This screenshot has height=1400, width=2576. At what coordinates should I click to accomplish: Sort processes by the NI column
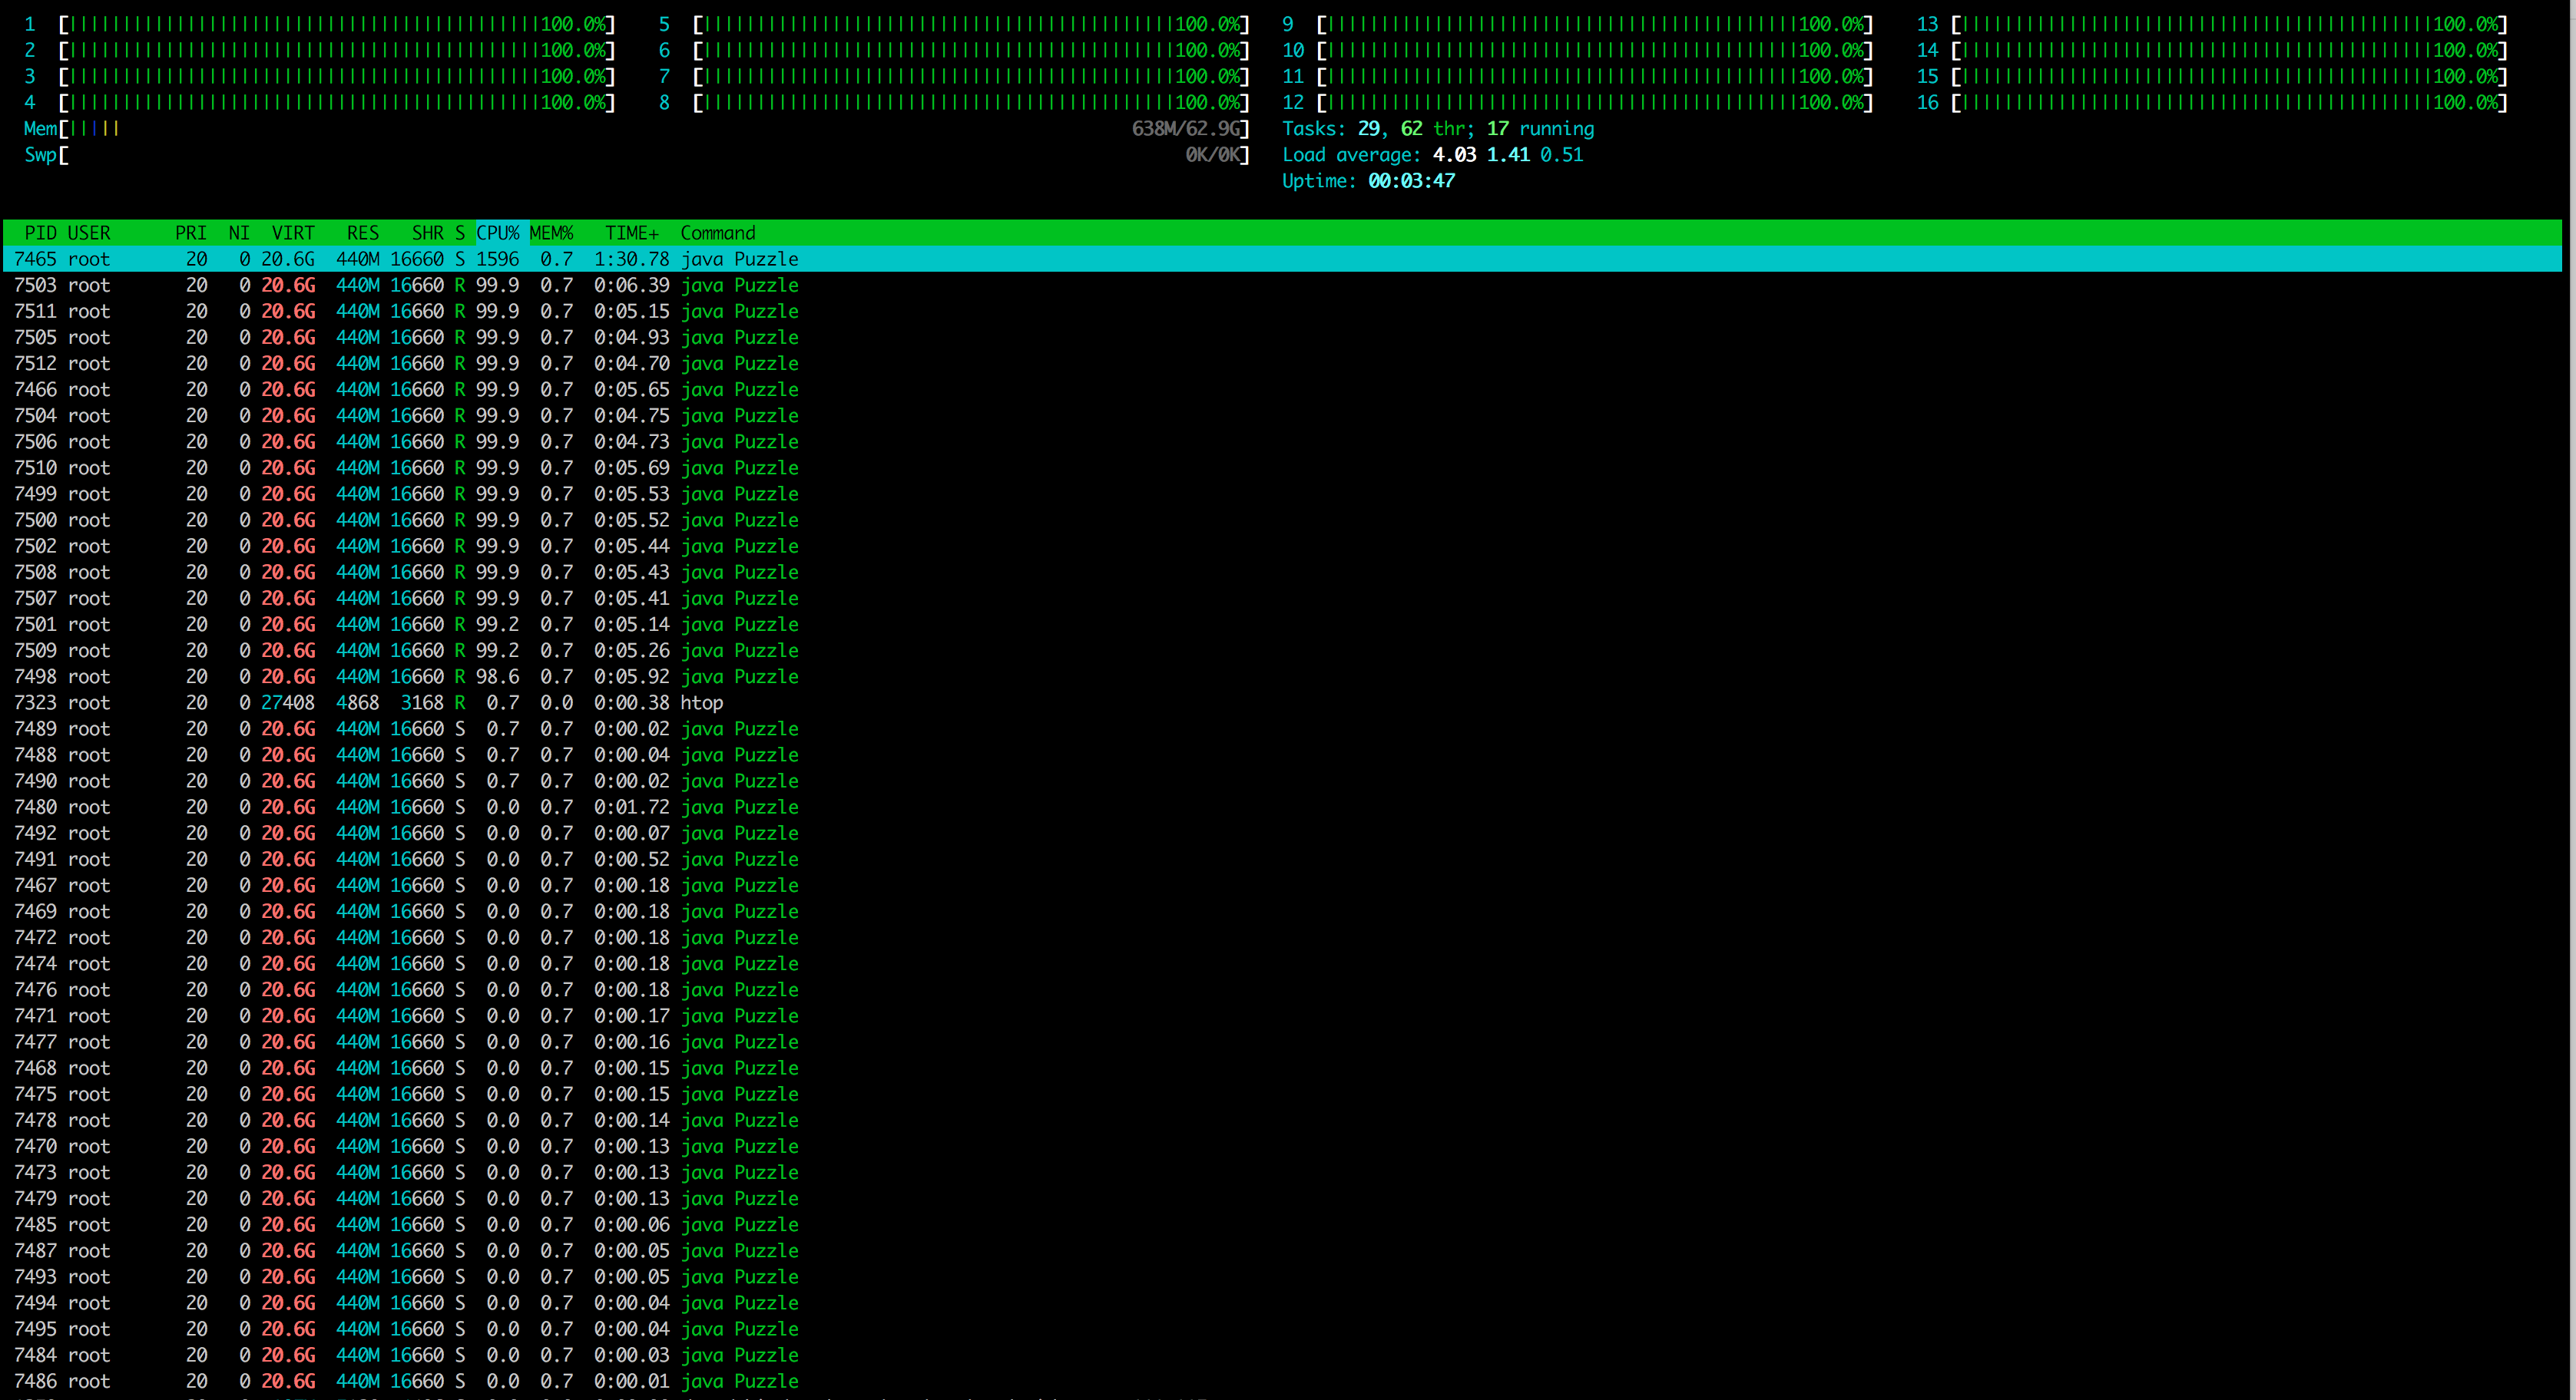[238, 233]
